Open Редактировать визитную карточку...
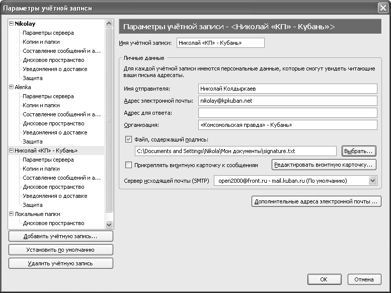 click(324, 165)
